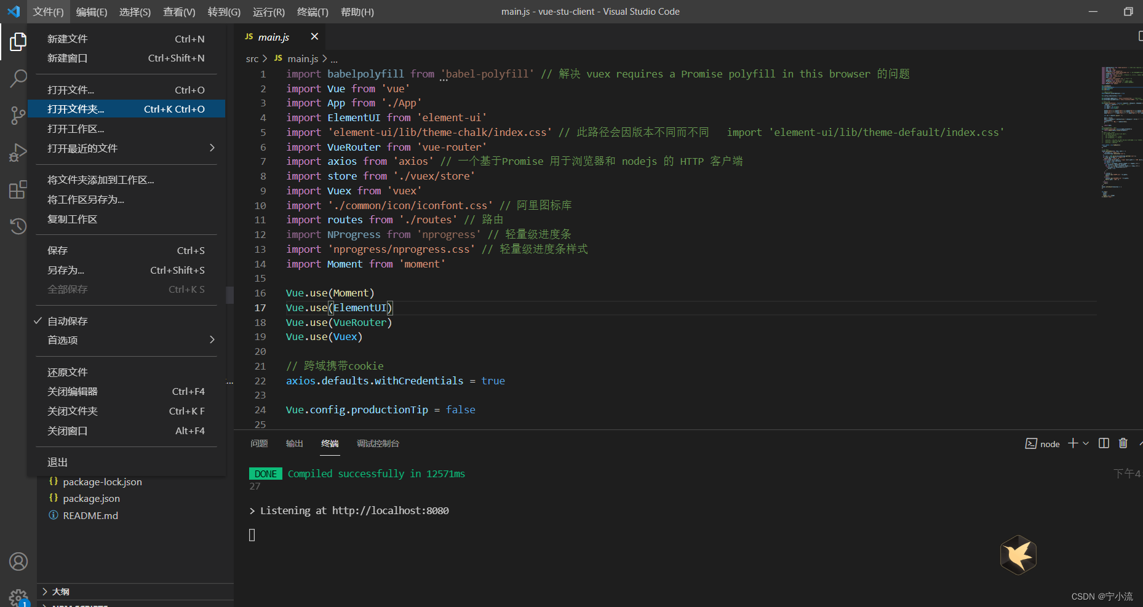Open the Explorer view in activity bar

18,42
